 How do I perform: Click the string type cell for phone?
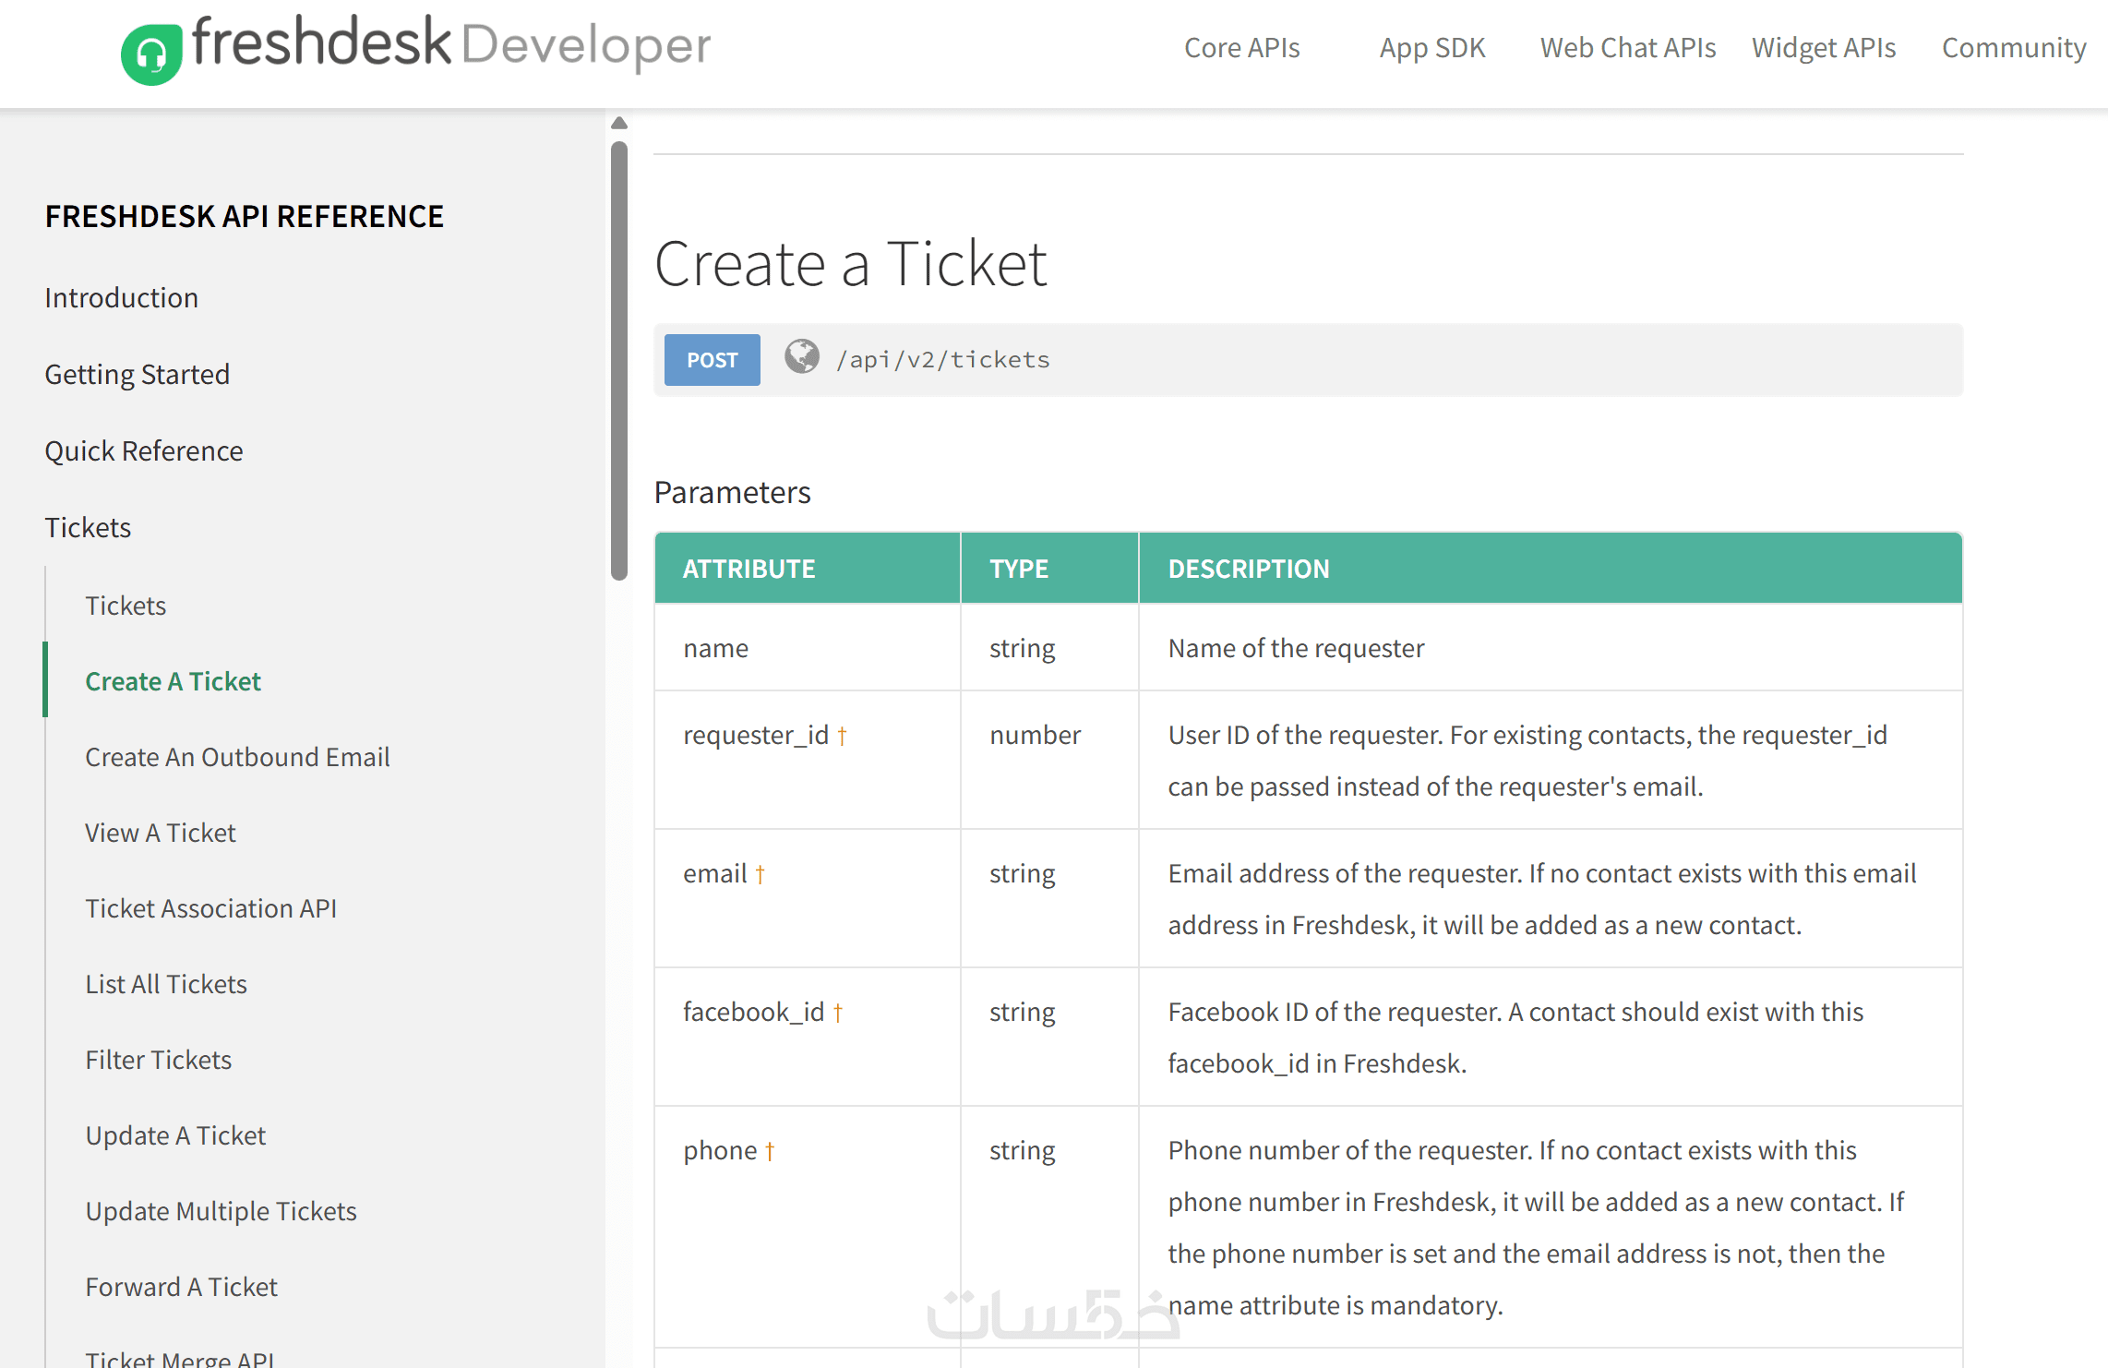(1049, 1227)
